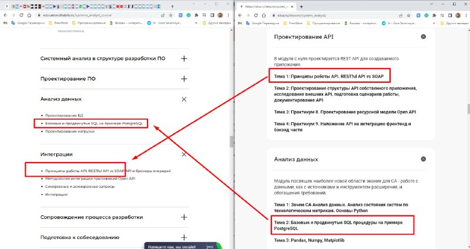Expand the 'Проектирование ПО' section
Image resolution: width=470 pixels, height=249 pixels.
pos(184,79)
